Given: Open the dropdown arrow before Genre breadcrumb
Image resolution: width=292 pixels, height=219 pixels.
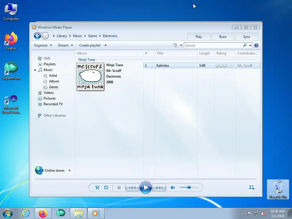Looking at the screenshot, I should point(85,36).
